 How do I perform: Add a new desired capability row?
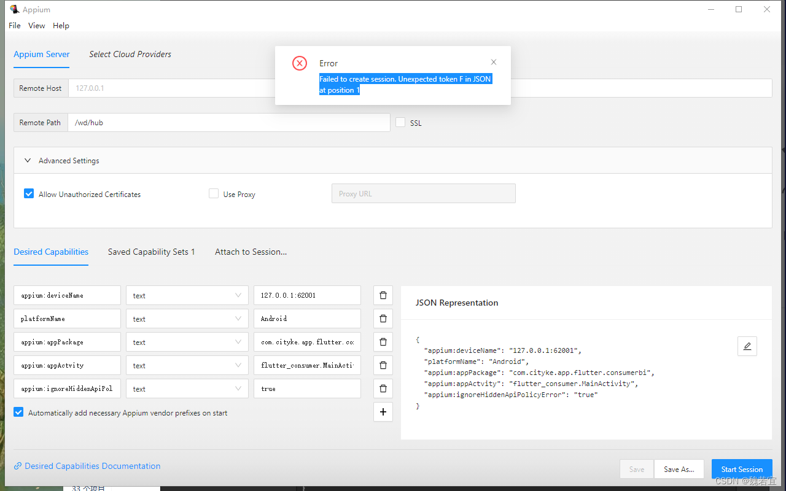(x=383, y=411)
